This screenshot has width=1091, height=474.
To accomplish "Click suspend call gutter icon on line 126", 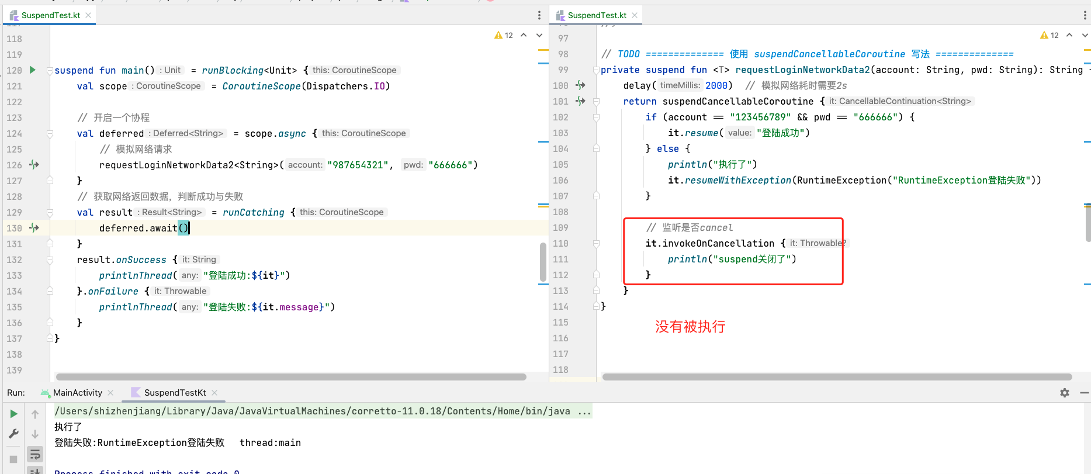I will pos(34,165).
